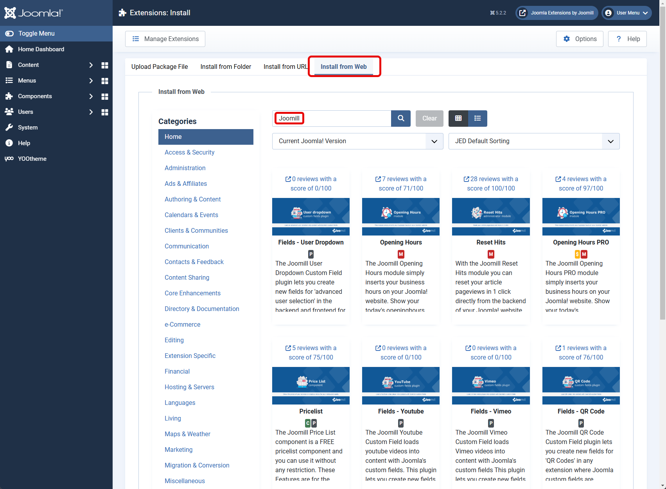This screenshot has height=489, width=666.
Task: Switch to list view layout
Action: click(x=478, y=119)
